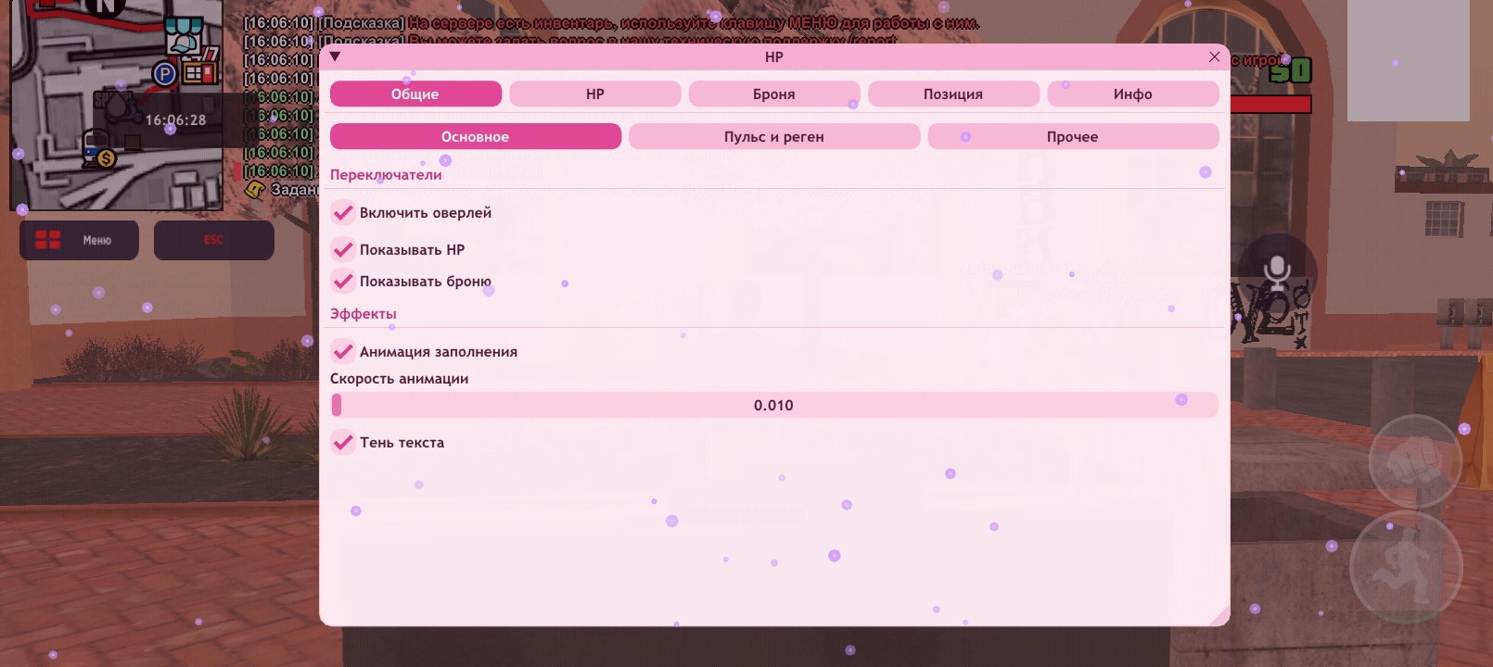This screenshot has height=667, width=1493.
Task: Show the Инфо tab
Action: click(1133, 94)
